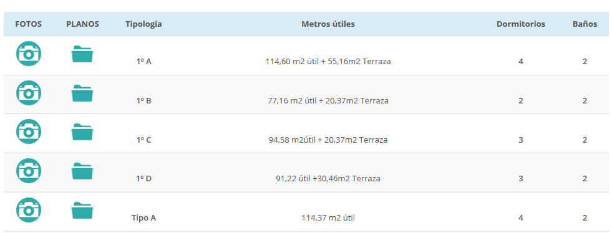Click the PLANOS column header

[x=82, y=24]
